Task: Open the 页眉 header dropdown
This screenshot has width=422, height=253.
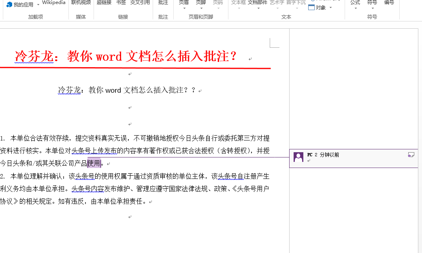Action: (x=184, y=5)
